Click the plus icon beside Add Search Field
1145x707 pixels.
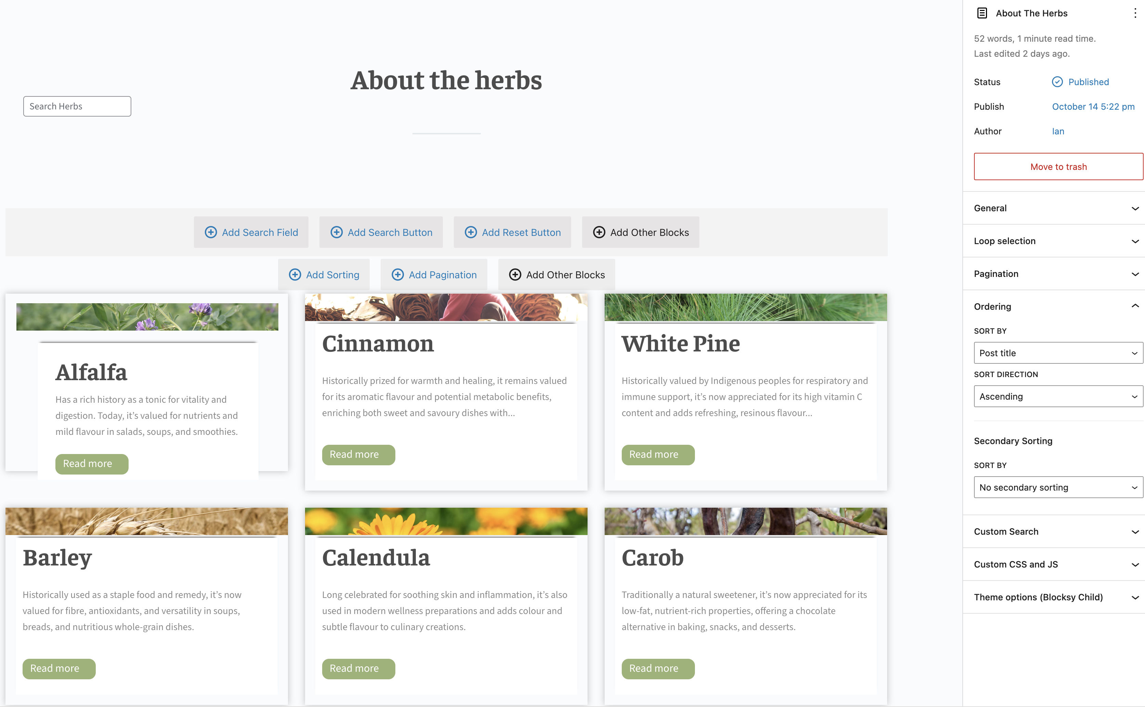point(211,232)
